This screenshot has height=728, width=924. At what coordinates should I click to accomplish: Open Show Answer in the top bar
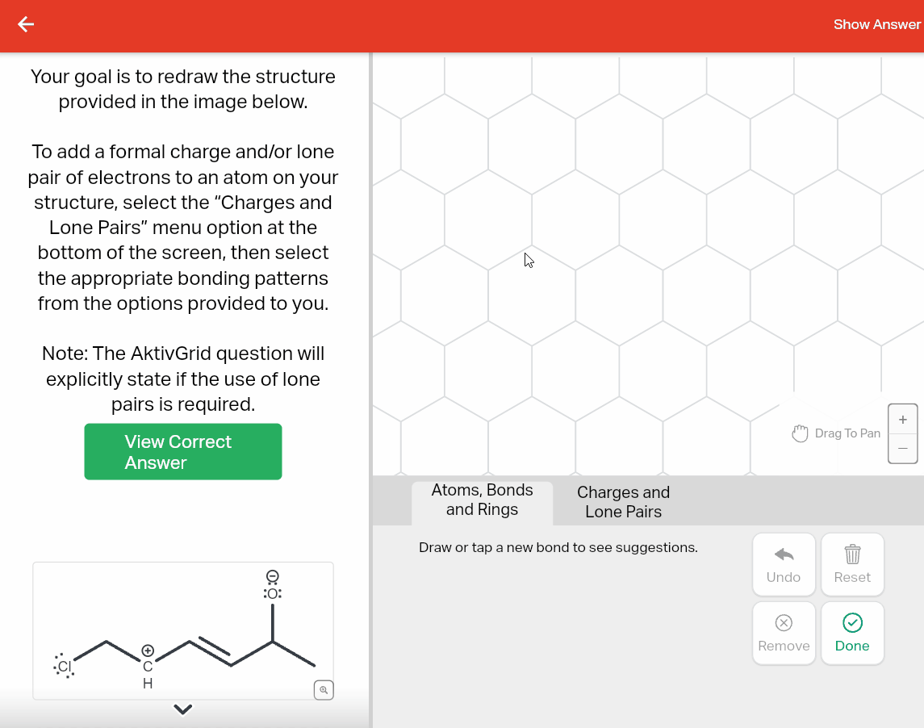click(877, 24)
